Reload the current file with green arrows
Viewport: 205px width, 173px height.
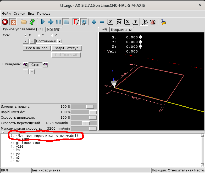coord(32,22)
